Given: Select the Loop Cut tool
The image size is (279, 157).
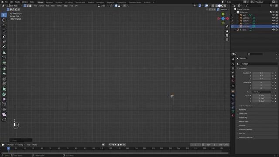Looking at the screenshot, I should (x=4, y=79).
